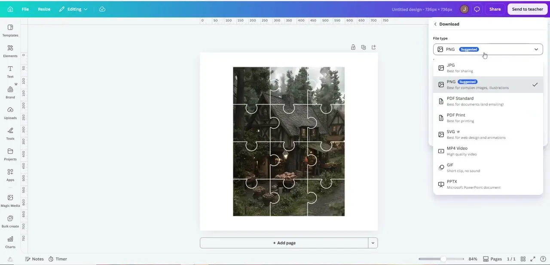Open the Apps sidebar panel
This screenshot has width=550, height=265.
point(10,175)
